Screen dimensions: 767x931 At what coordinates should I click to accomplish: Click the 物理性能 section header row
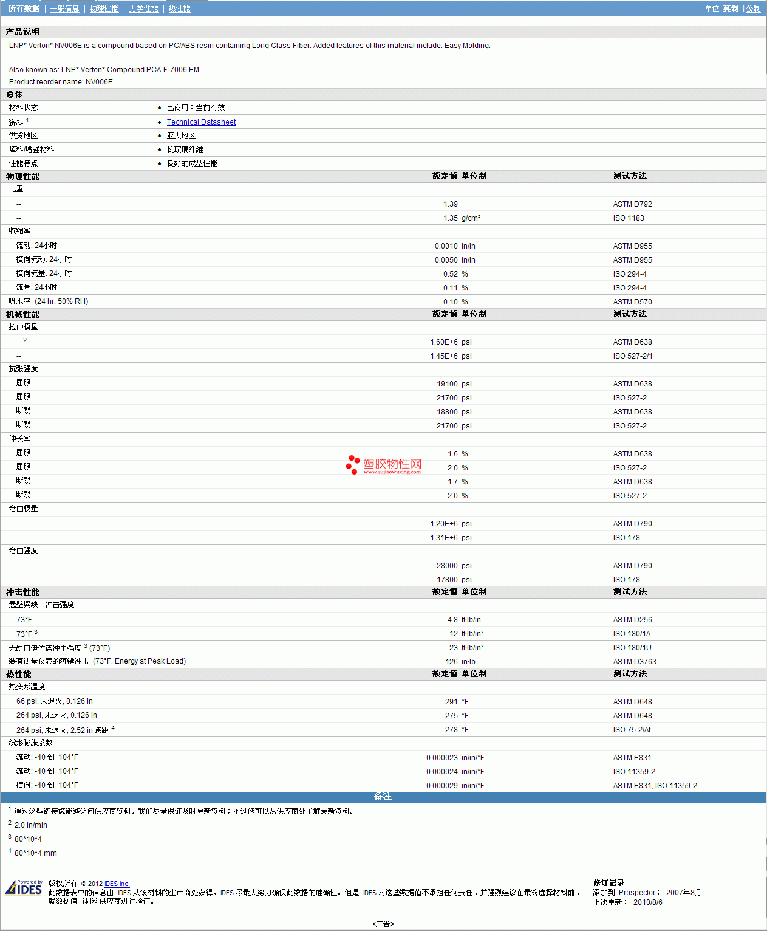click(x=23, y=176)
